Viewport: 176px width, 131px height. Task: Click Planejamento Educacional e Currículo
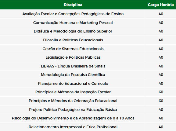(73, 84)
